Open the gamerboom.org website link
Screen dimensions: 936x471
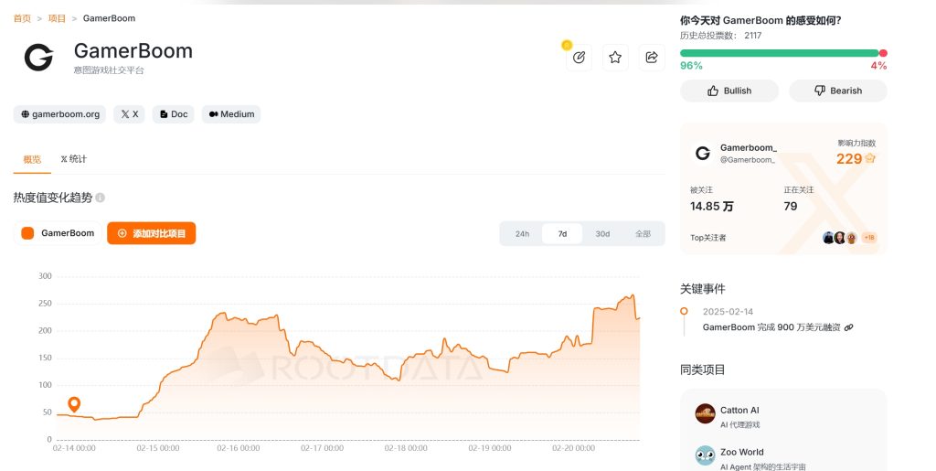(x=59, y=114)
